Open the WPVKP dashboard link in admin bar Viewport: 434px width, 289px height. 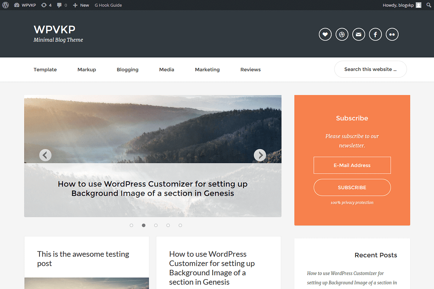[25, 5]
